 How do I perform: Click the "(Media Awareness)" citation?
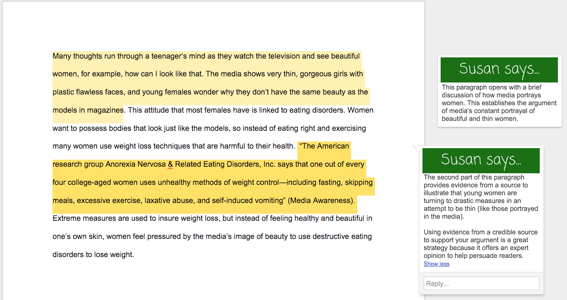point(321,201)
